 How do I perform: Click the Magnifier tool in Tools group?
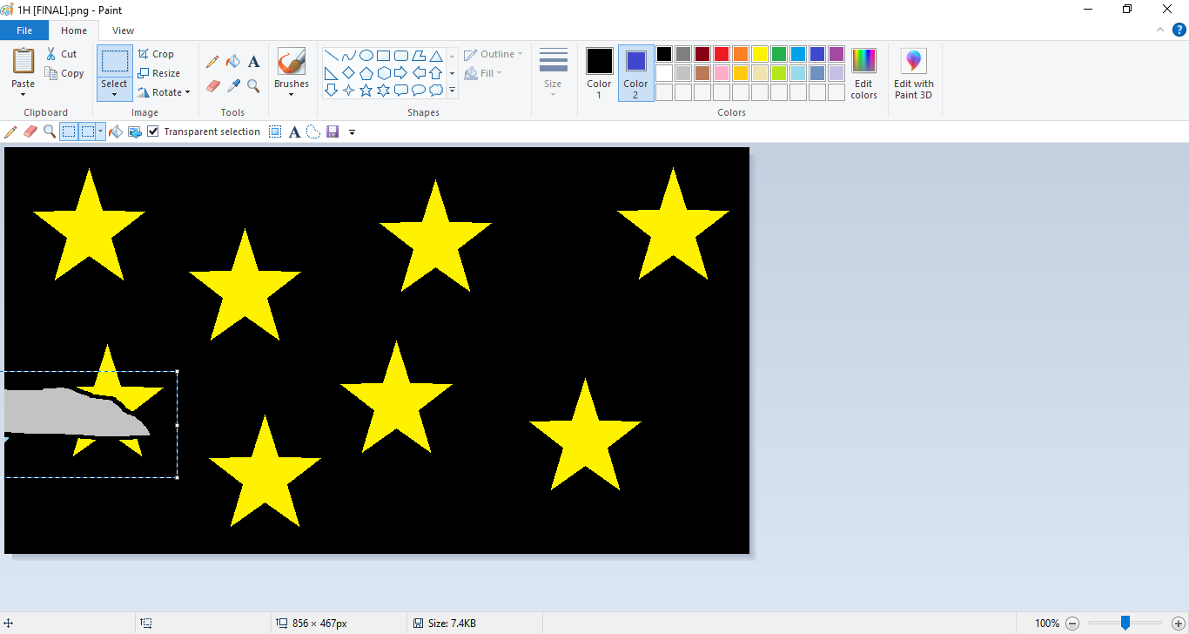click(253, 86)
